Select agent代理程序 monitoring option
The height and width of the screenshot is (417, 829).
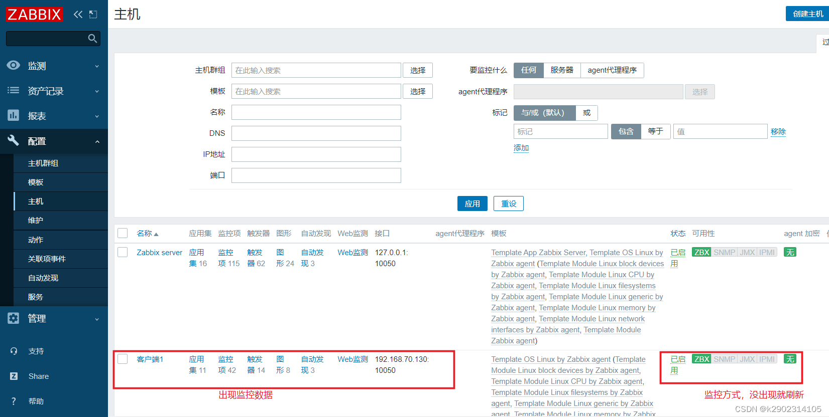(612, 70)
